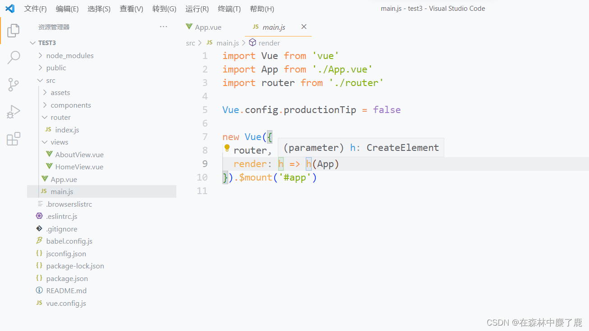Viewport: 589px width, 331px height.
Task: Click the src breadcrumb item
Action: point(190,43)
